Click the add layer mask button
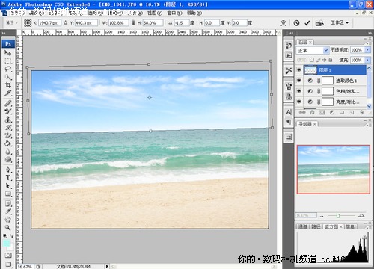 tap(322, 112)
